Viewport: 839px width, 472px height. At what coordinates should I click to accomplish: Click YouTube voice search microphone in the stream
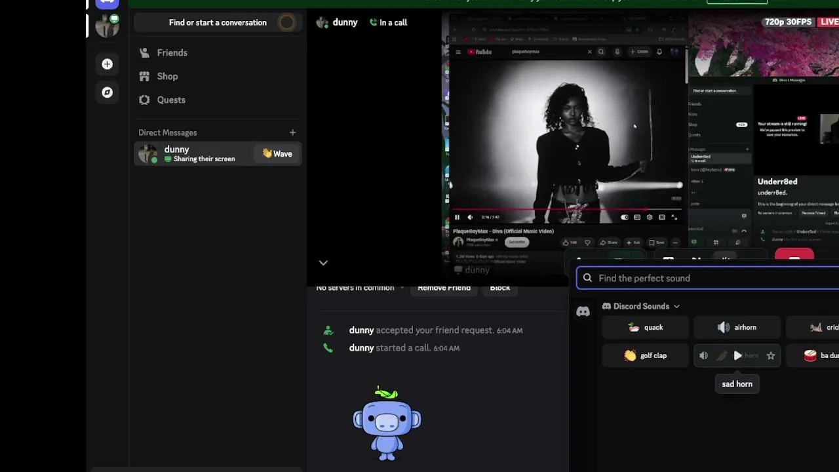(617, 52)
